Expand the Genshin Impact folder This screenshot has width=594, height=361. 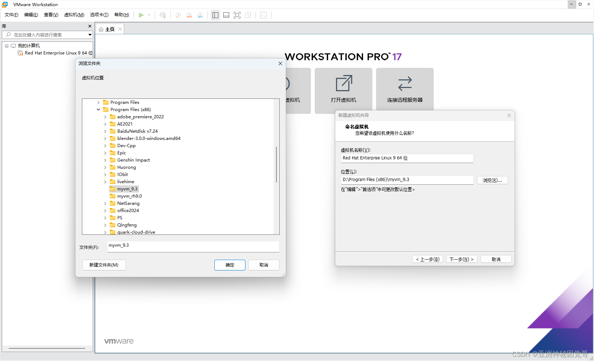point(105,160)
